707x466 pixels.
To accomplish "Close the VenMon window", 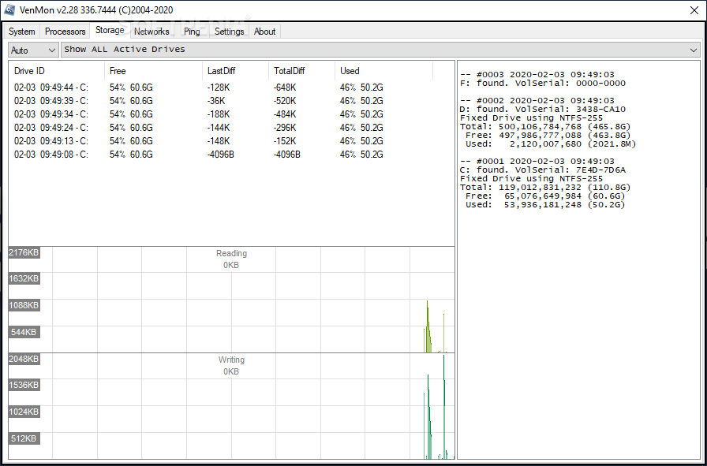I will 694,10.
